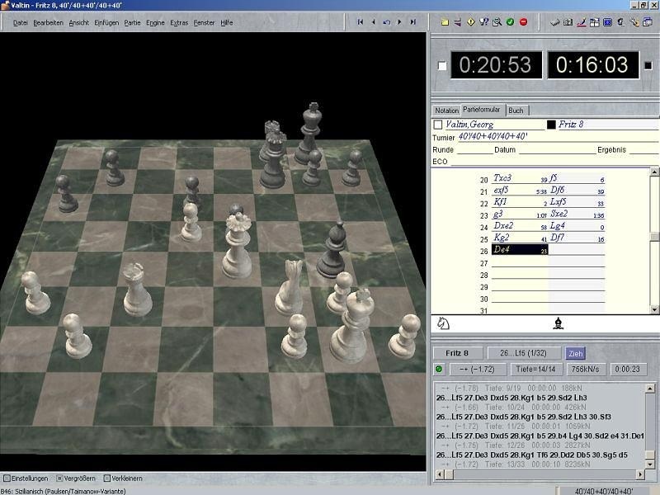This screenshot has width=660, height=495.
Task: Jump to the start of the game
Action: [360, 22]
